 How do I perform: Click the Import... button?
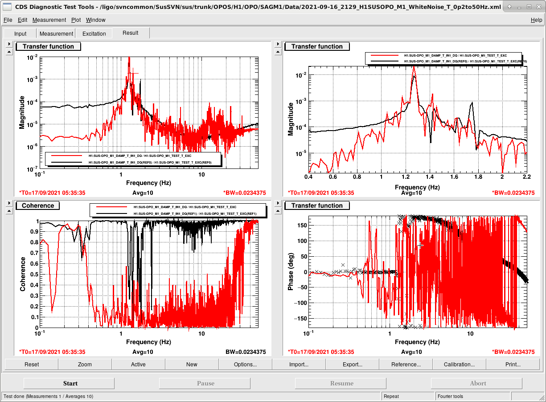[299, 364]
